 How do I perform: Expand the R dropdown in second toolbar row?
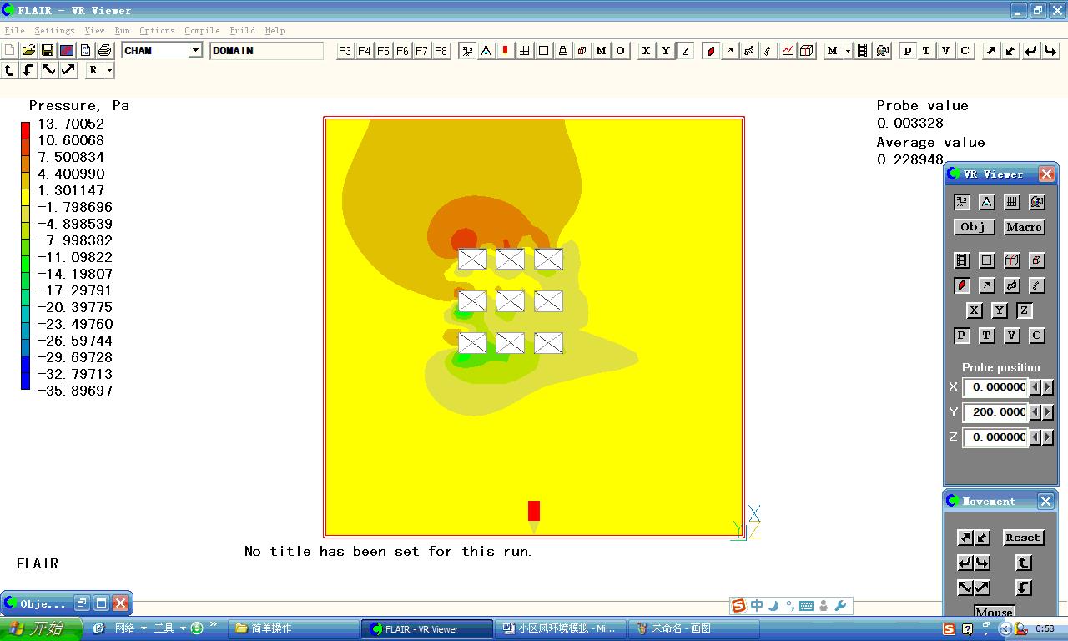tap(109, 71)
